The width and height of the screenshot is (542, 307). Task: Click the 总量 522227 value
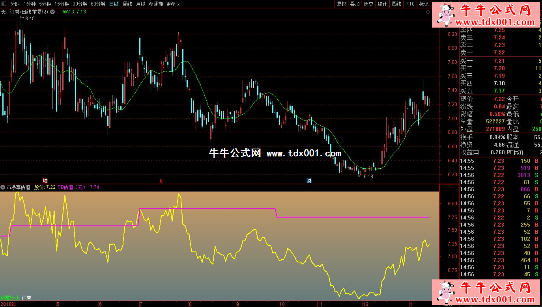point(495,121)
